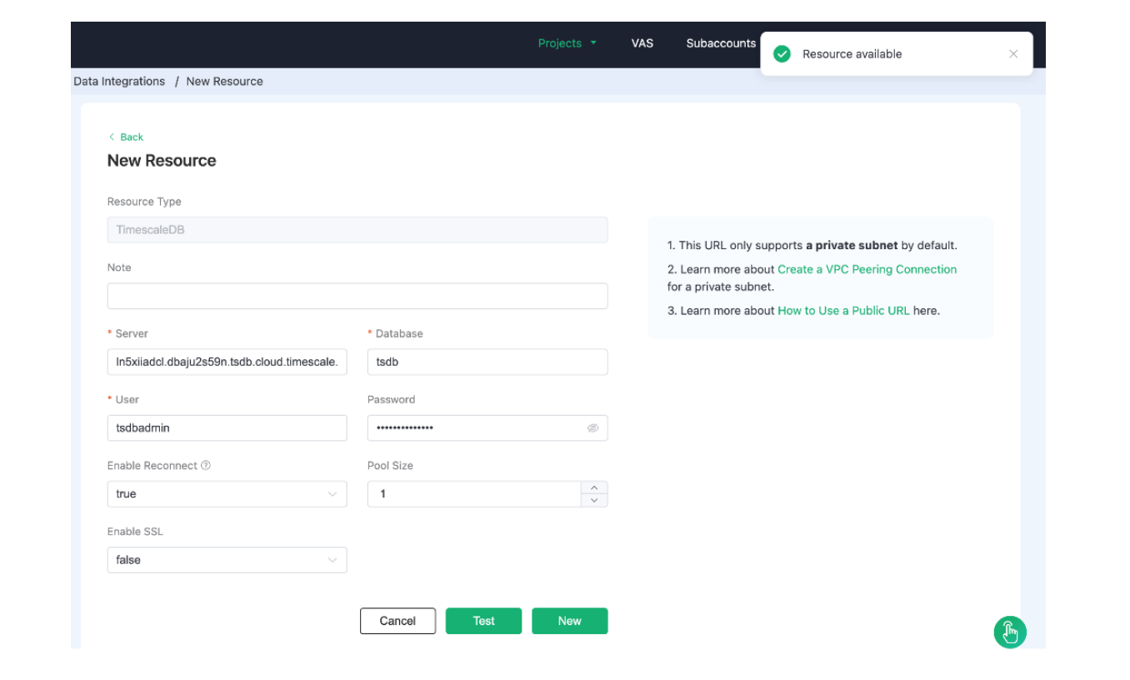Click into the Note input field

pos(357,296)
